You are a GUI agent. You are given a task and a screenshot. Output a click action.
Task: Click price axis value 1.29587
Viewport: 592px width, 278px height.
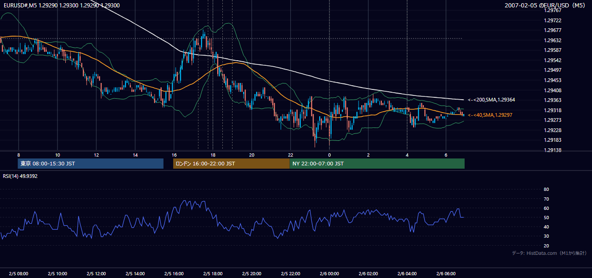pos(553,50)
